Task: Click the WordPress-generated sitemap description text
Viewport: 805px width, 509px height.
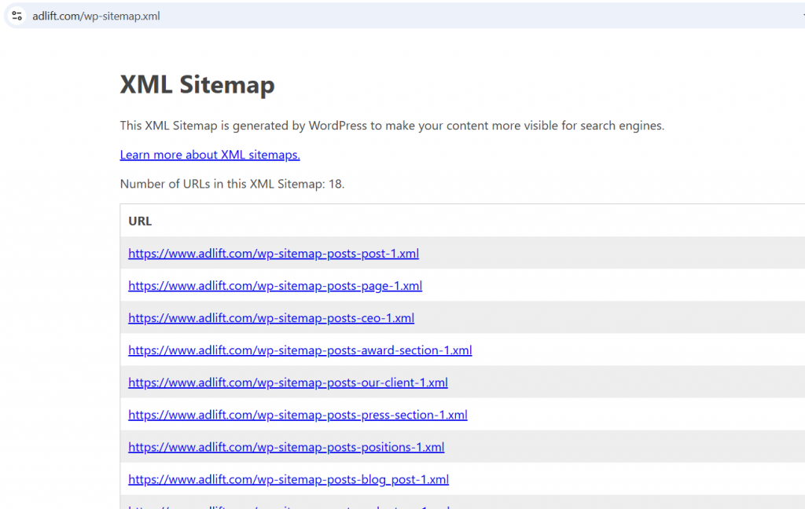Action: (x=391, y=126)
